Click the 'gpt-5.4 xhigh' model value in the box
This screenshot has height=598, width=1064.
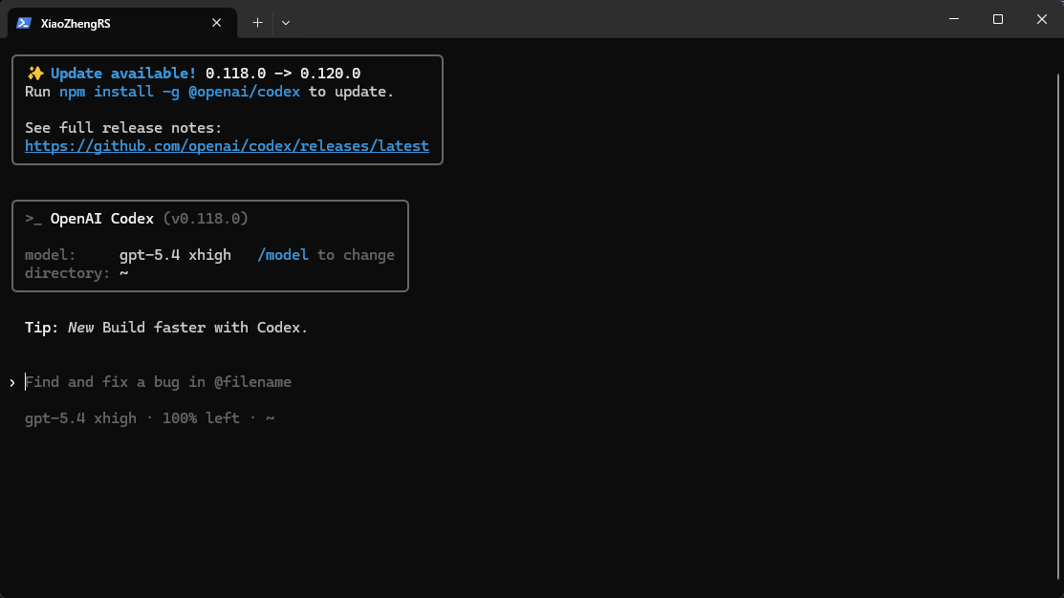175,255
